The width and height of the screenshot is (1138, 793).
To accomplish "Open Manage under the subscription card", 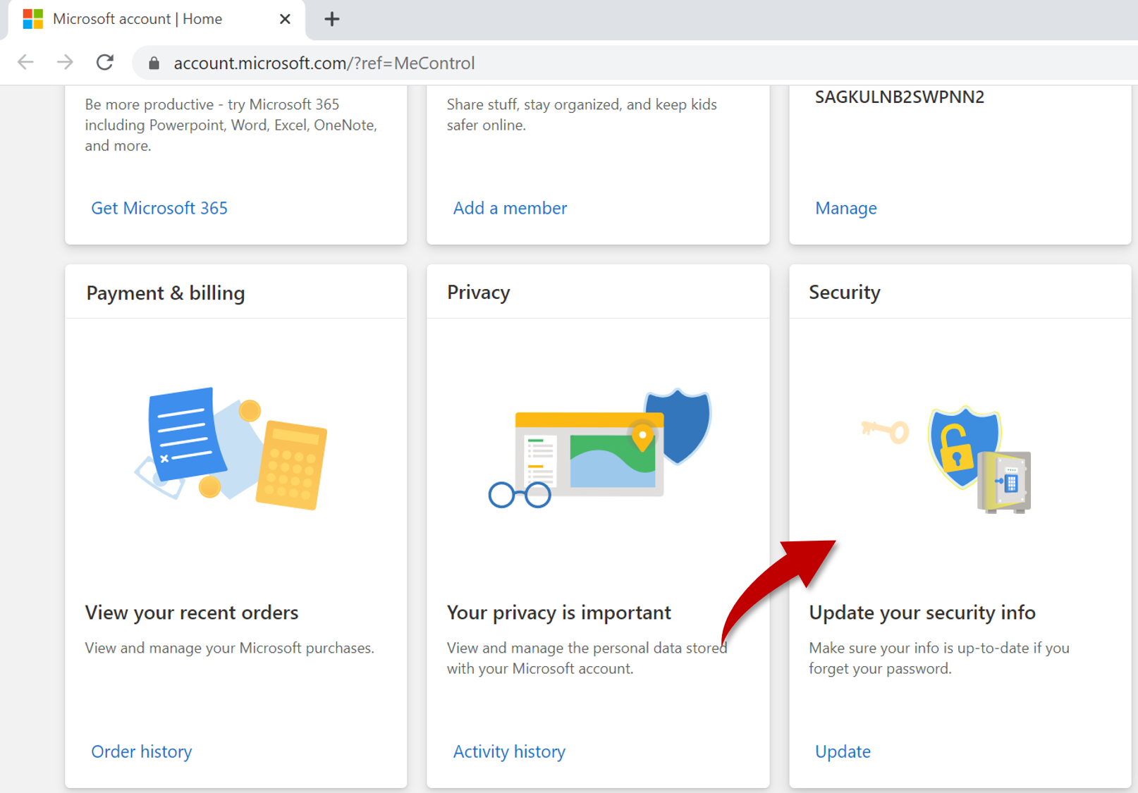I will (x=845, y=207).
